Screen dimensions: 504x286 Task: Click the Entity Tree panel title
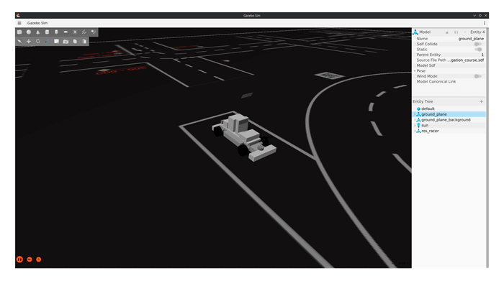423,101
